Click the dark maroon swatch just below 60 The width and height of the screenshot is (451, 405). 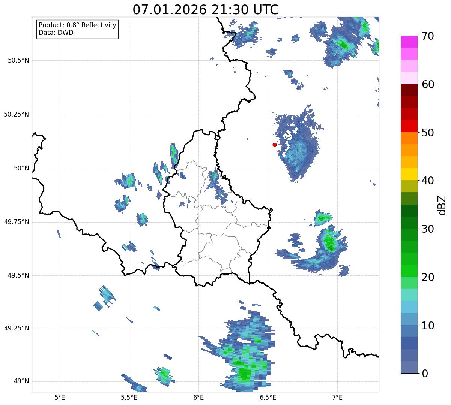[x=409, y=90]
